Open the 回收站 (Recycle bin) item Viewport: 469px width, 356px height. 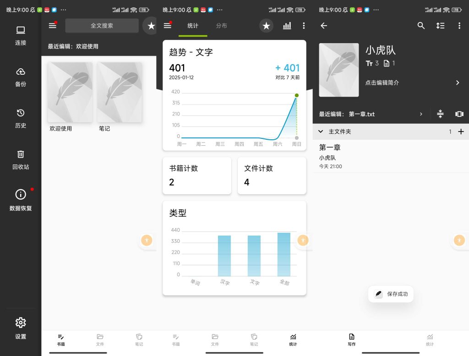pos(21,160)
